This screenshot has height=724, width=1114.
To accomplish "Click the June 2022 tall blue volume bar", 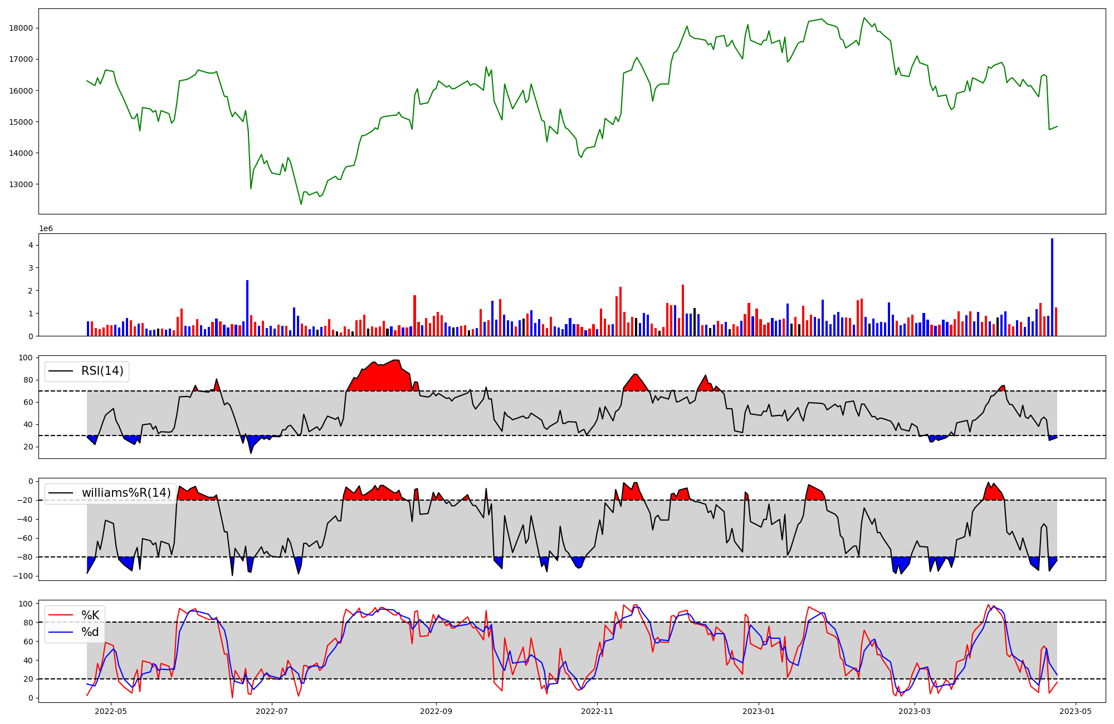I will coord(247,308).
